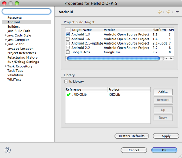
Task: Click the 2.1-upda platform cell
Action: pos(160,43)
